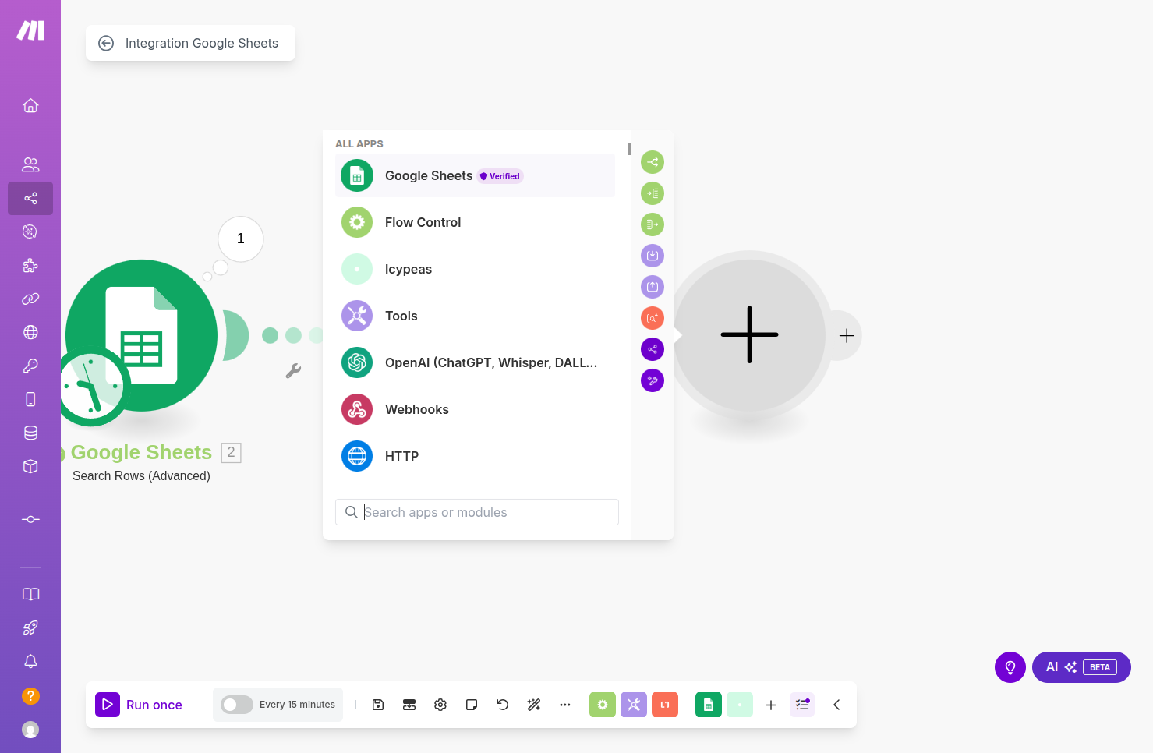
Task: Go back using the arrow by Integration Google Sheets
Action: 106,43
